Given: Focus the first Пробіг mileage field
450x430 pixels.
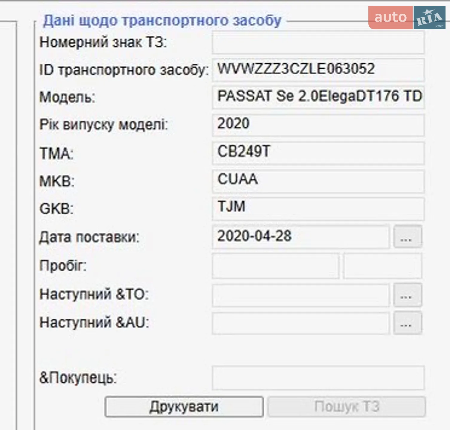Looking at the screenshot, I should coord(276,265).
